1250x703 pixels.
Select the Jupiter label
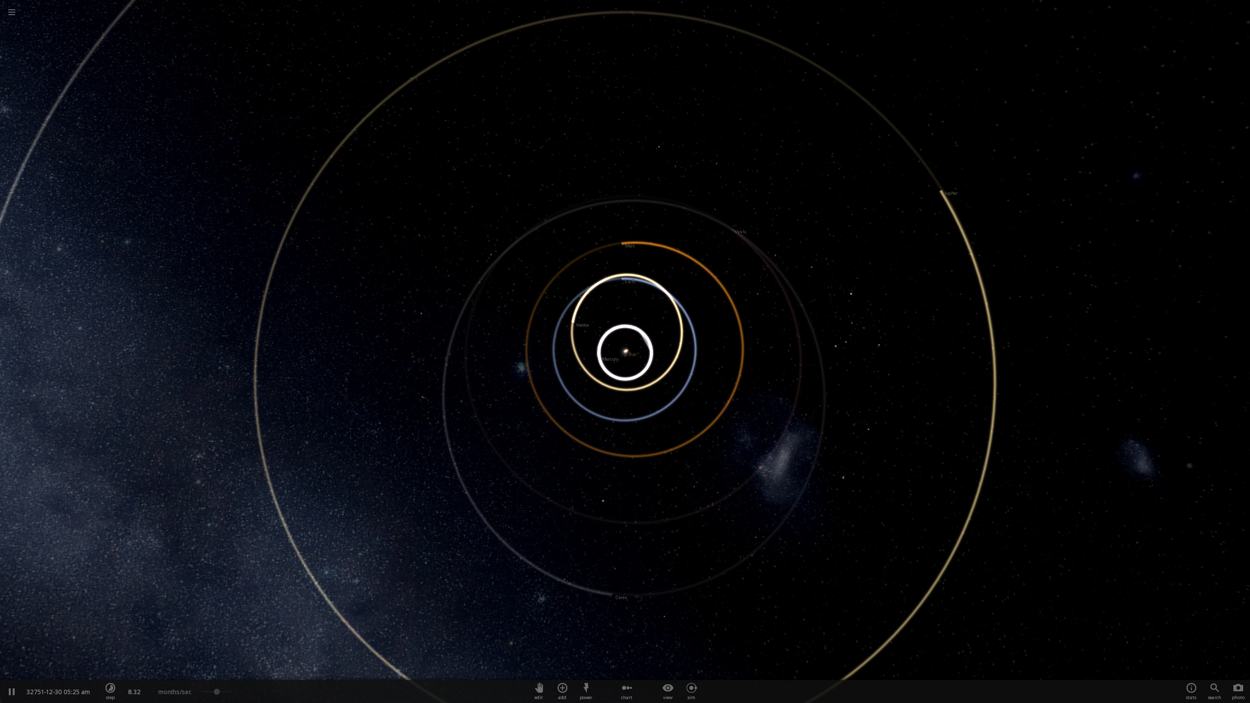point(950,193)
